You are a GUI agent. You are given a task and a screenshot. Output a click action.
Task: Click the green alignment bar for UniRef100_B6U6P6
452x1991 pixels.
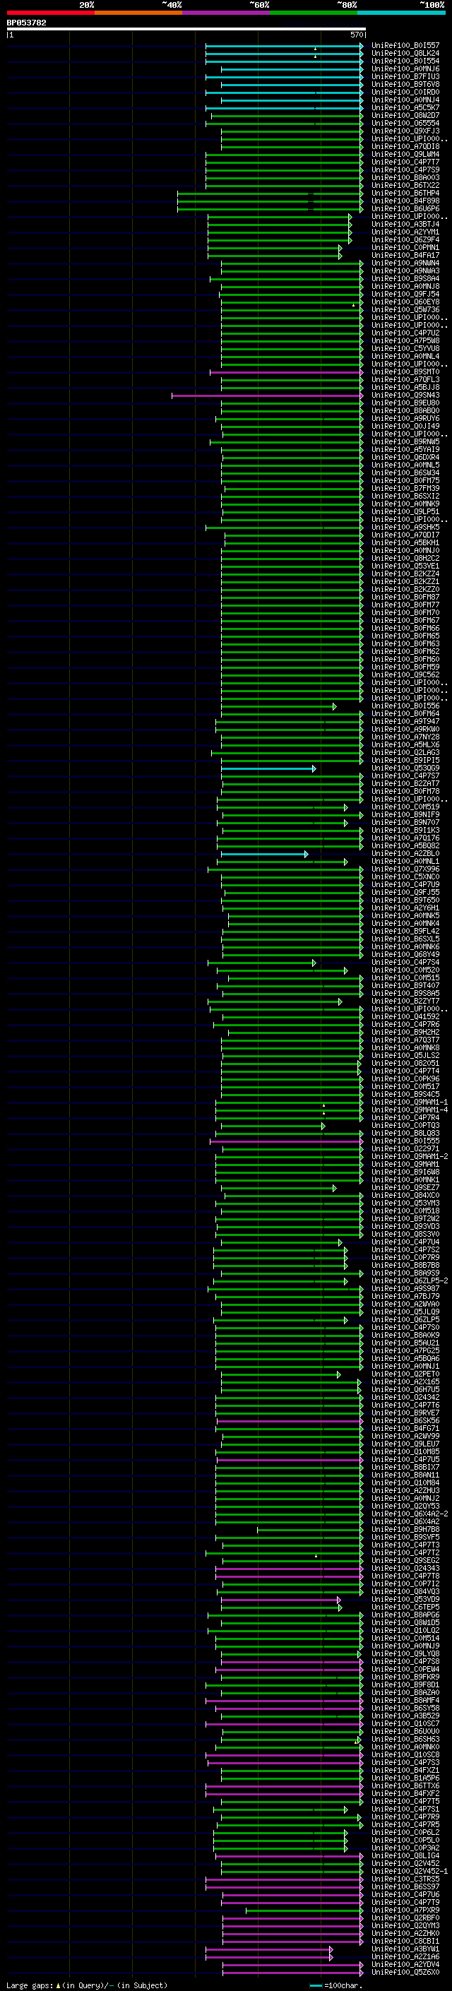coord(270,208)
